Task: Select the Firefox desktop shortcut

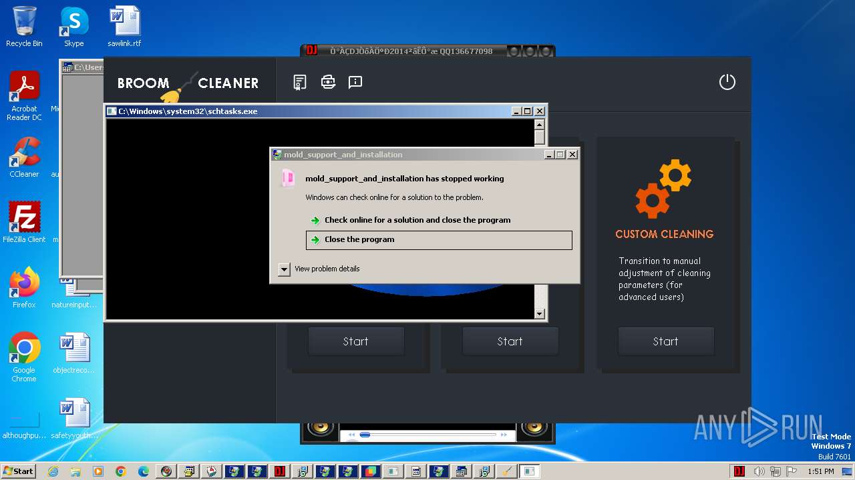Action: pos(24,287)
